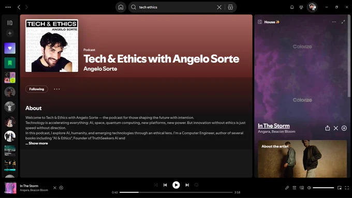Screen dimensions: 352x198
Task: Open Liked Songs in sidebar
Action: coord(10,48)
